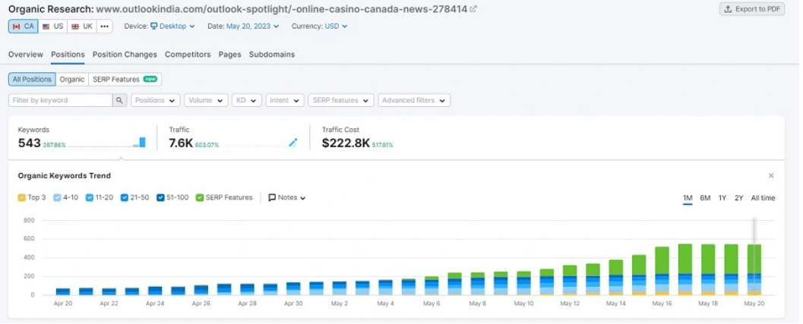Viewport: 803px width, 324px height.
Task: Switch to the Position Changes tab
Action: [x=125, y=55]
